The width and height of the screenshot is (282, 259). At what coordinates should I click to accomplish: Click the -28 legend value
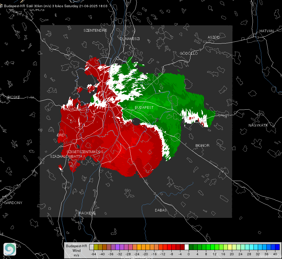128,254
